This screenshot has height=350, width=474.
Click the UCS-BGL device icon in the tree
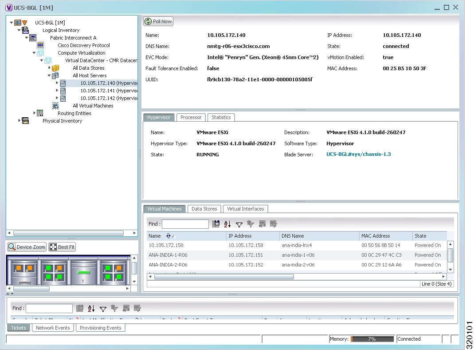coord(18,22)
